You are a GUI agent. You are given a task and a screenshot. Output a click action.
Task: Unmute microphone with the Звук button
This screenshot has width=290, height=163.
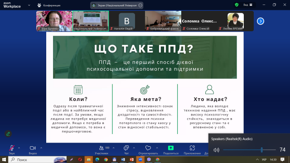coord(12,150)
